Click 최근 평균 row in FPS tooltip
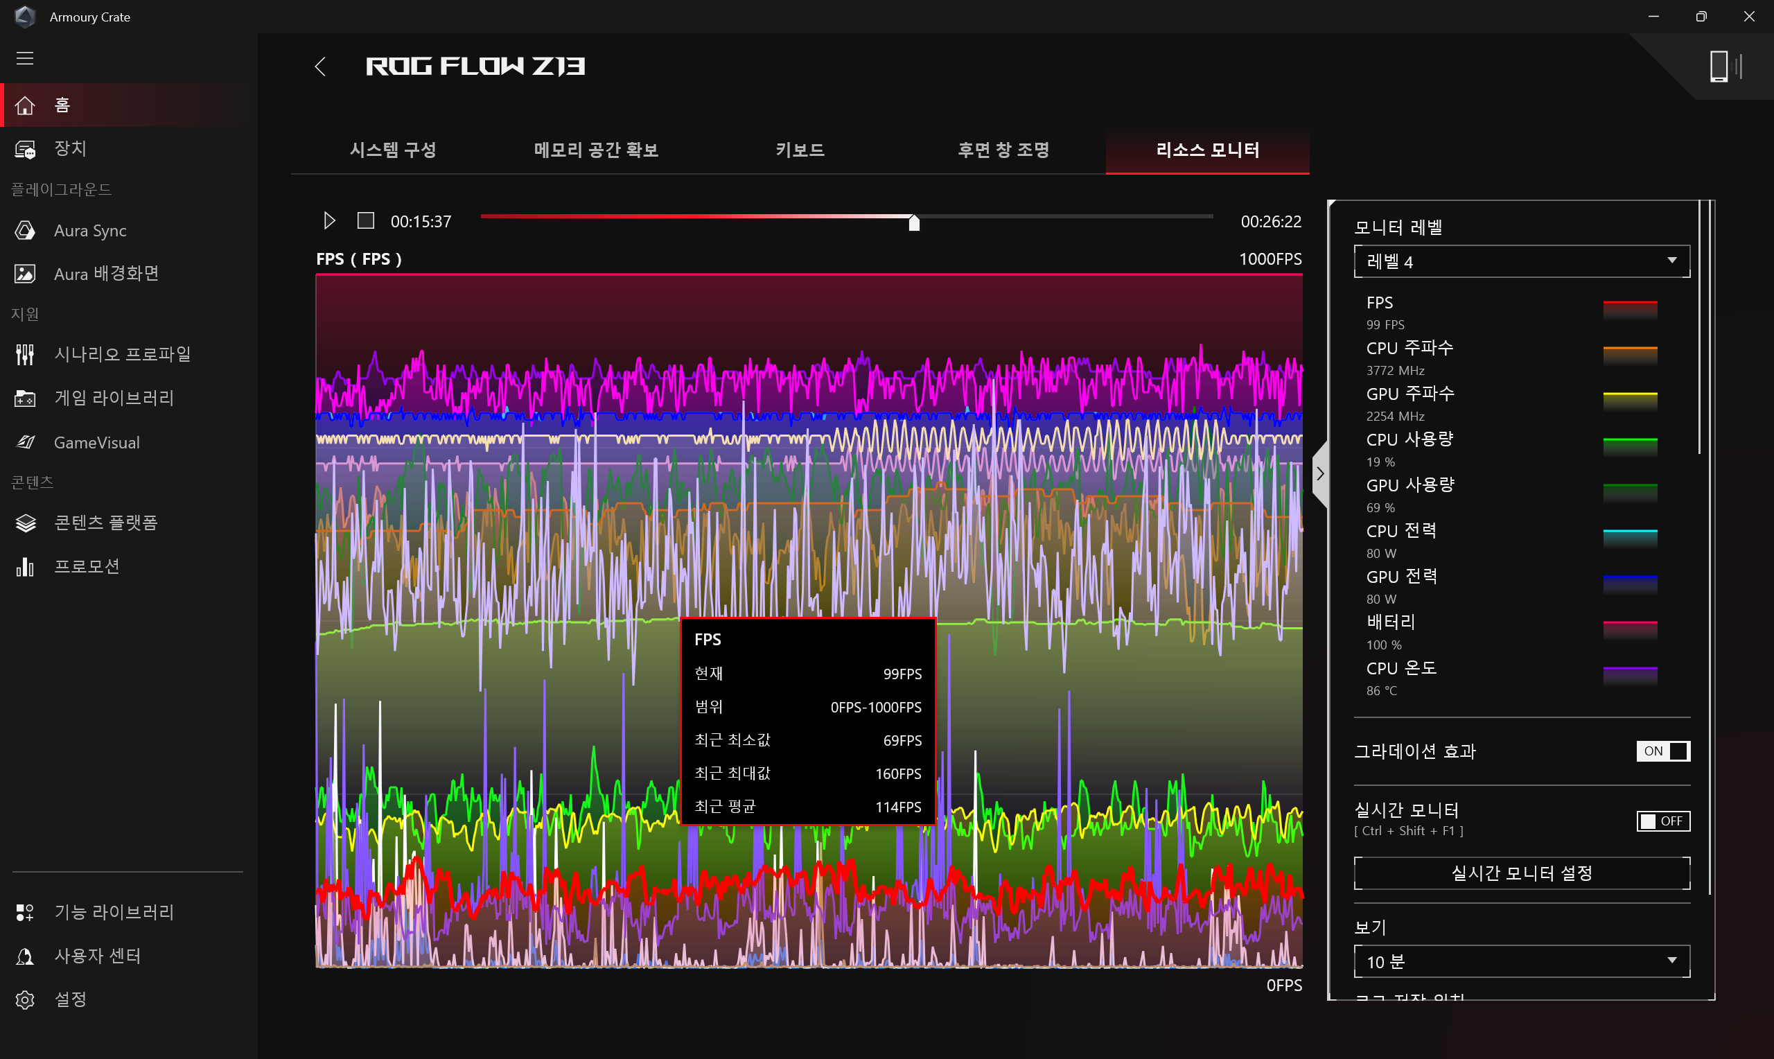The image size is (1774, 1059). coord(807,807)
